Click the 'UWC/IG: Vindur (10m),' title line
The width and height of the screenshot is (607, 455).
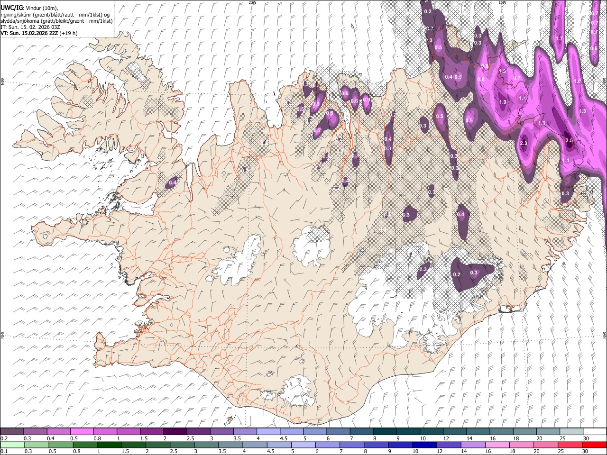[x=29, y=8]
